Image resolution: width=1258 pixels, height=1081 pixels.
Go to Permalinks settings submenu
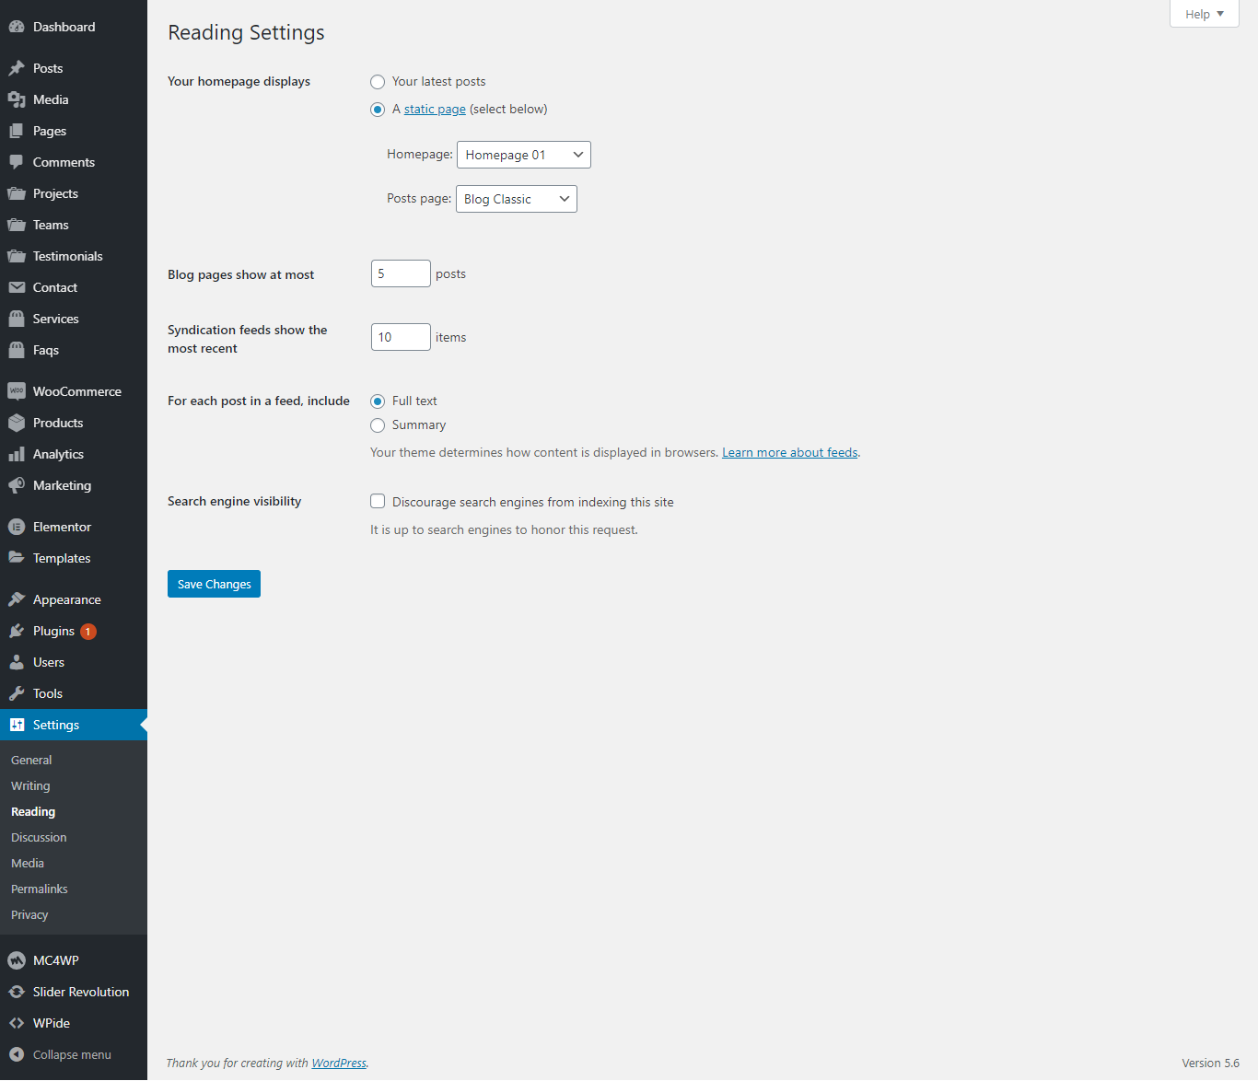[40, 889]
